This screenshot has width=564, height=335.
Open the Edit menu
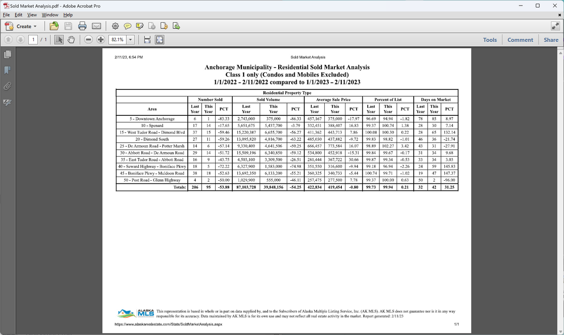tap(19, 15)
